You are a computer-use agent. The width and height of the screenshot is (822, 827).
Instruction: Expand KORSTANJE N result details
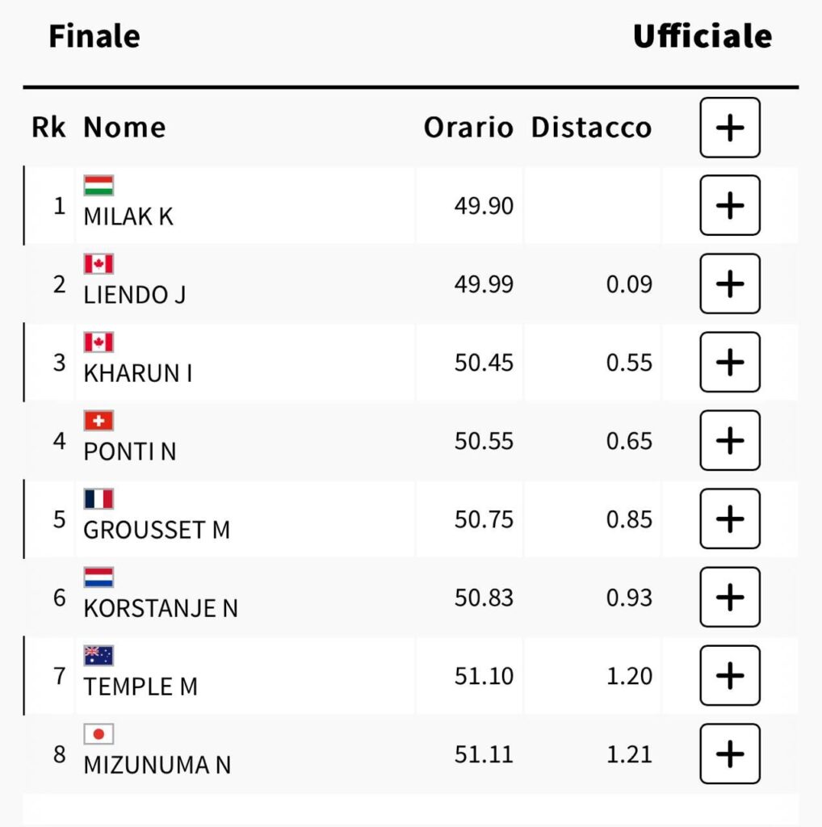730,597
